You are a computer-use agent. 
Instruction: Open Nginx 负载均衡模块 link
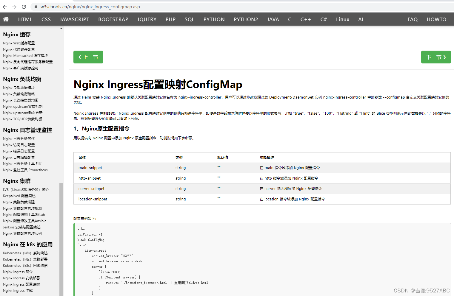(x=19, y=88)
